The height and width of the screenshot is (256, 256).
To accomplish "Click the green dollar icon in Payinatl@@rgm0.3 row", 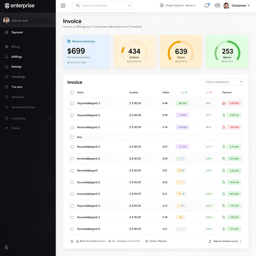I will (x=224, y=115).
